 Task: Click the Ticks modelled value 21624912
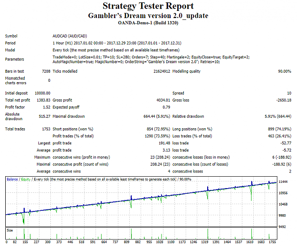point(162,71)
